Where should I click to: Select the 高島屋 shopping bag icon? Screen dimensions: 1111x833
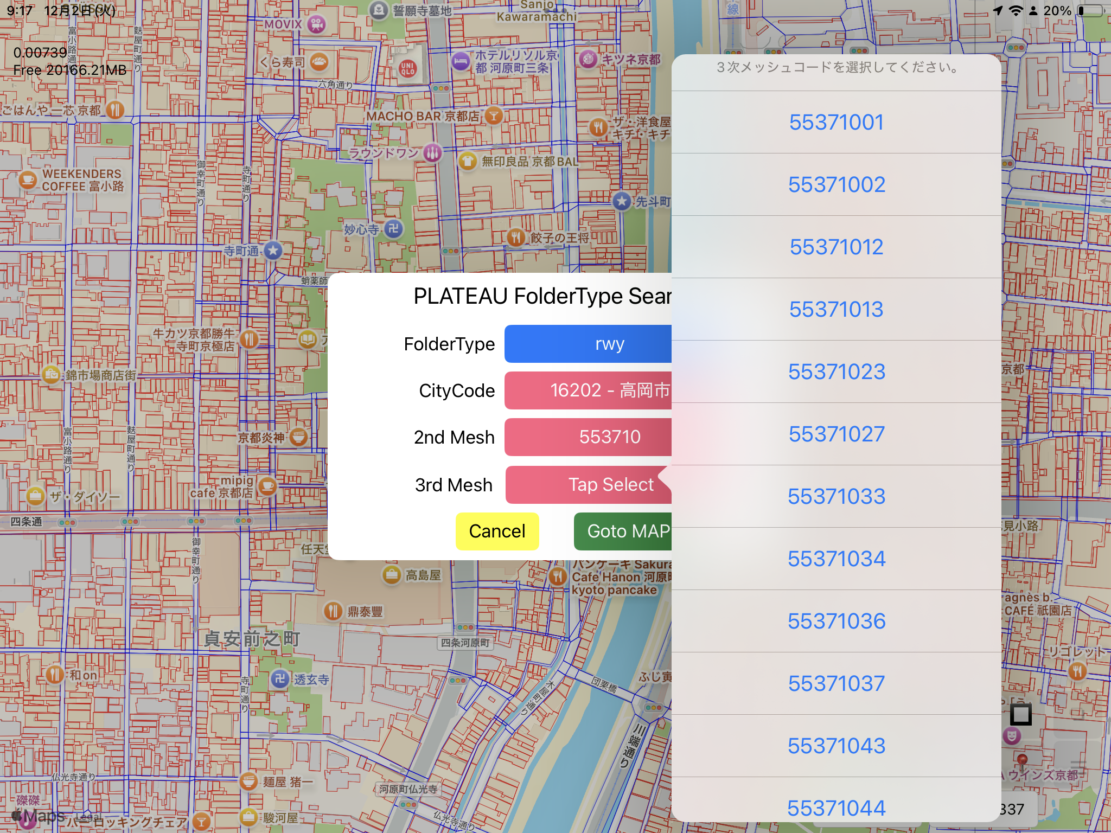click(391, 575)
